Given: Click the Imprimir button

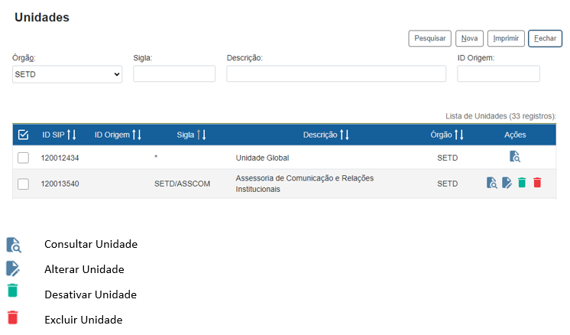Looking at the screenshot, I should [x=506, y=38].
